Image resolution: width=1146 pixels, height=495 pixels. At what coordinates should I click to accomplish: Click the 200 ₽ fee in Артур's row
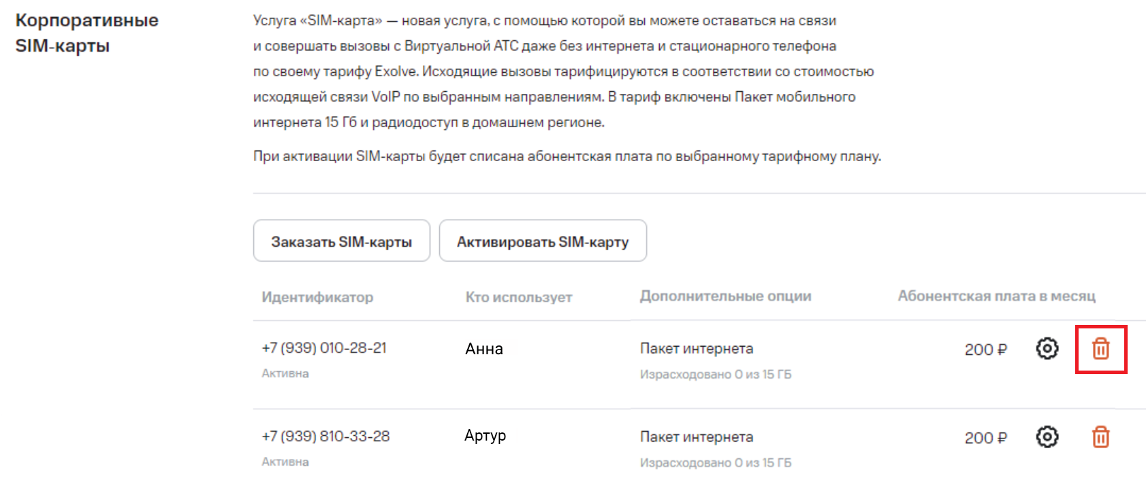click(985, 438)
